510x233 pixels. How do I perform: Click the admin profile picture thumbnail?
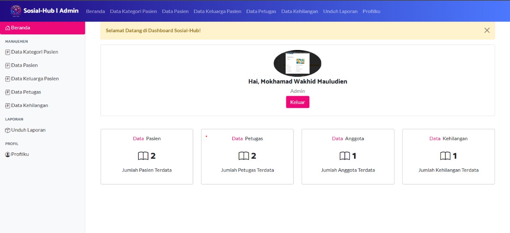297,63
